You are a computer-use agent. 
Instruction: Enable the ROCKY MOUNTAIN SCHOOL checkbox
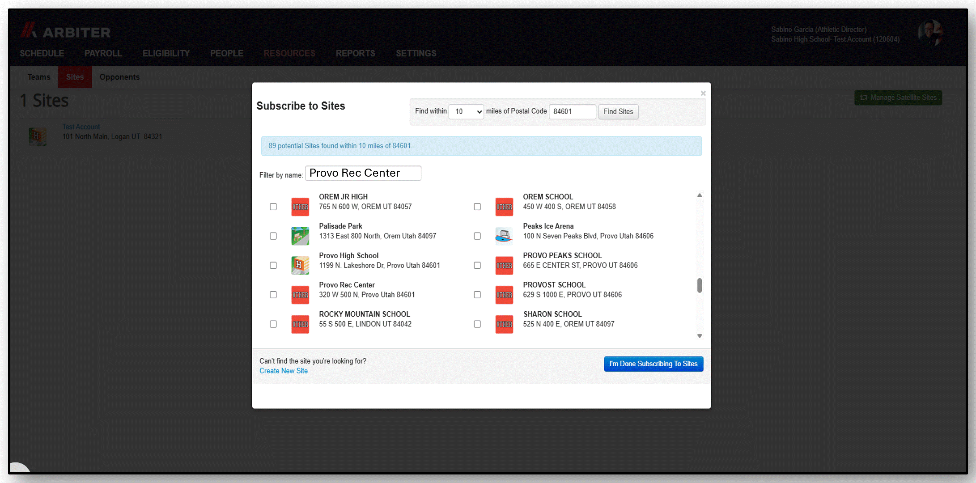(x=273, y=324)
